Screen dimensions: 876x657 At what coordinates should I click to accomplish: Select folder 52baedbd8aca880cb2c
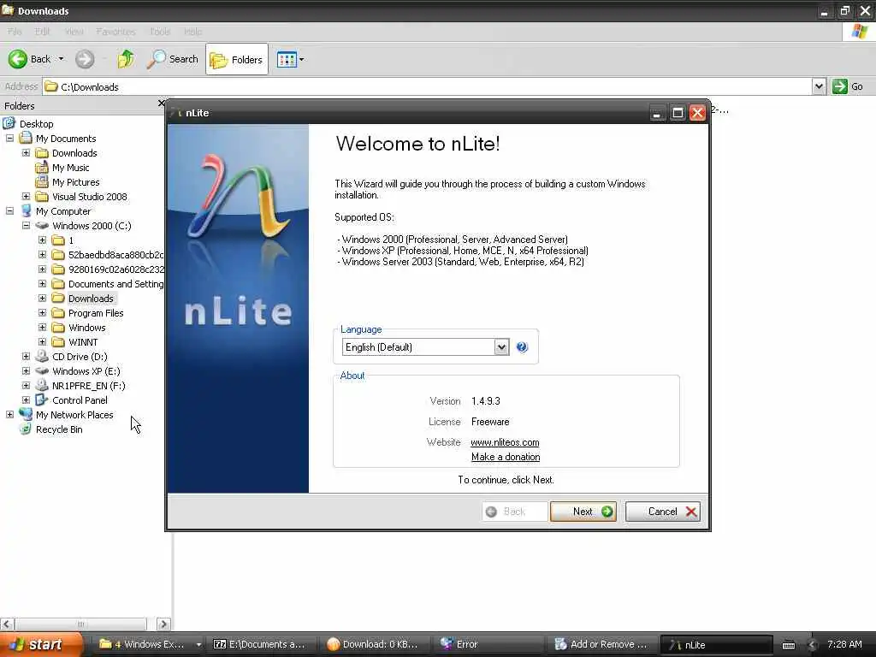pyautogui.click(x=115, y=254)
